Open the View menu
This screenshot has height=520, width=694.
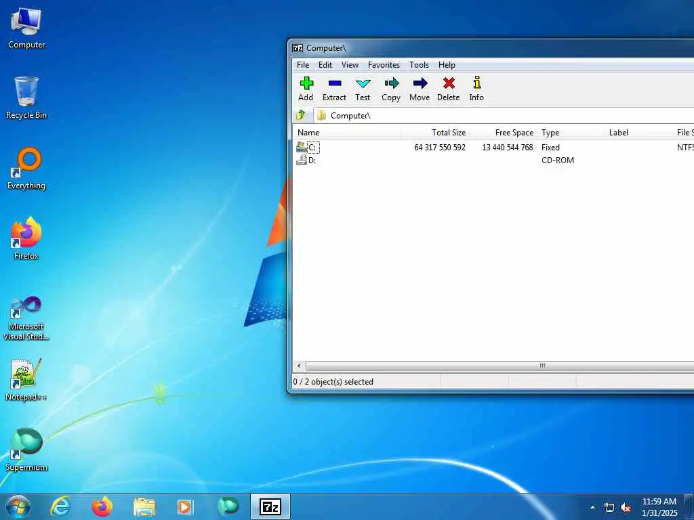pyautogui.click(x=350, y=65)
